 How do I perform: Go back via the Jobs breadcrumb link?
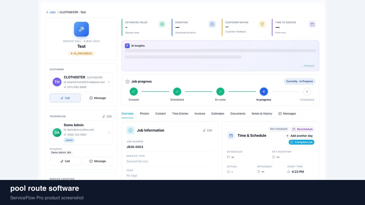click(x=51, y=12)
